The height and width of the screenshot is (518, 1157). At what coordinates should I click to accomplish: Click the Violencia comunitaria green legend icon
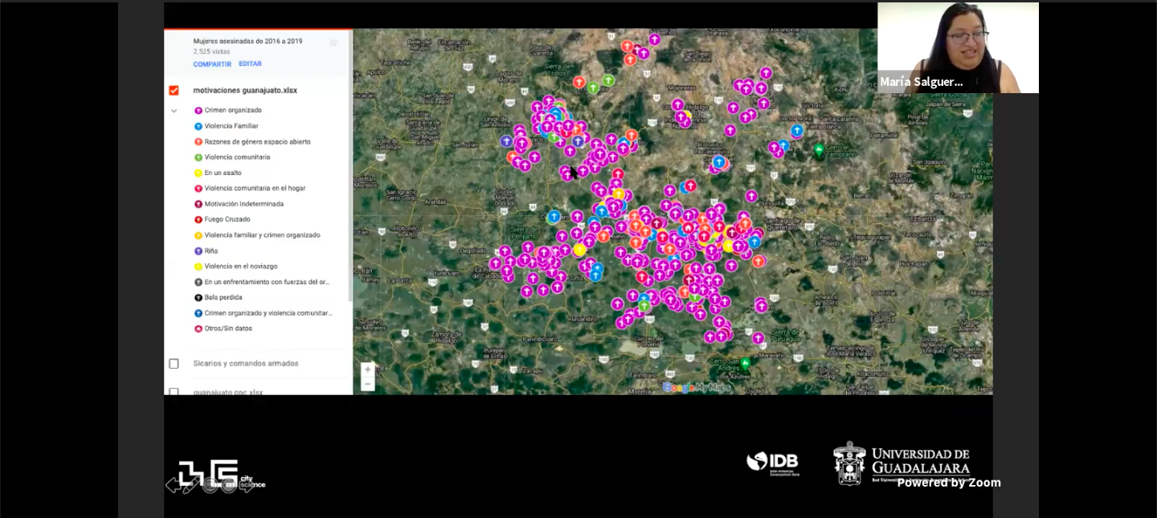click(198, 157)
